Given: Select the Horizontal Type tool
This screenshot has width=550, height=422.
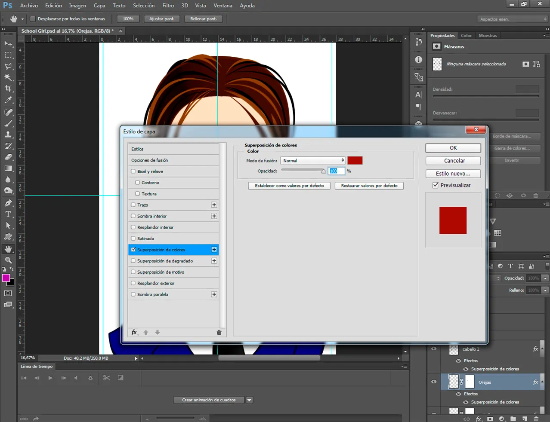Looking at the screenshot, I should [8, 214].
